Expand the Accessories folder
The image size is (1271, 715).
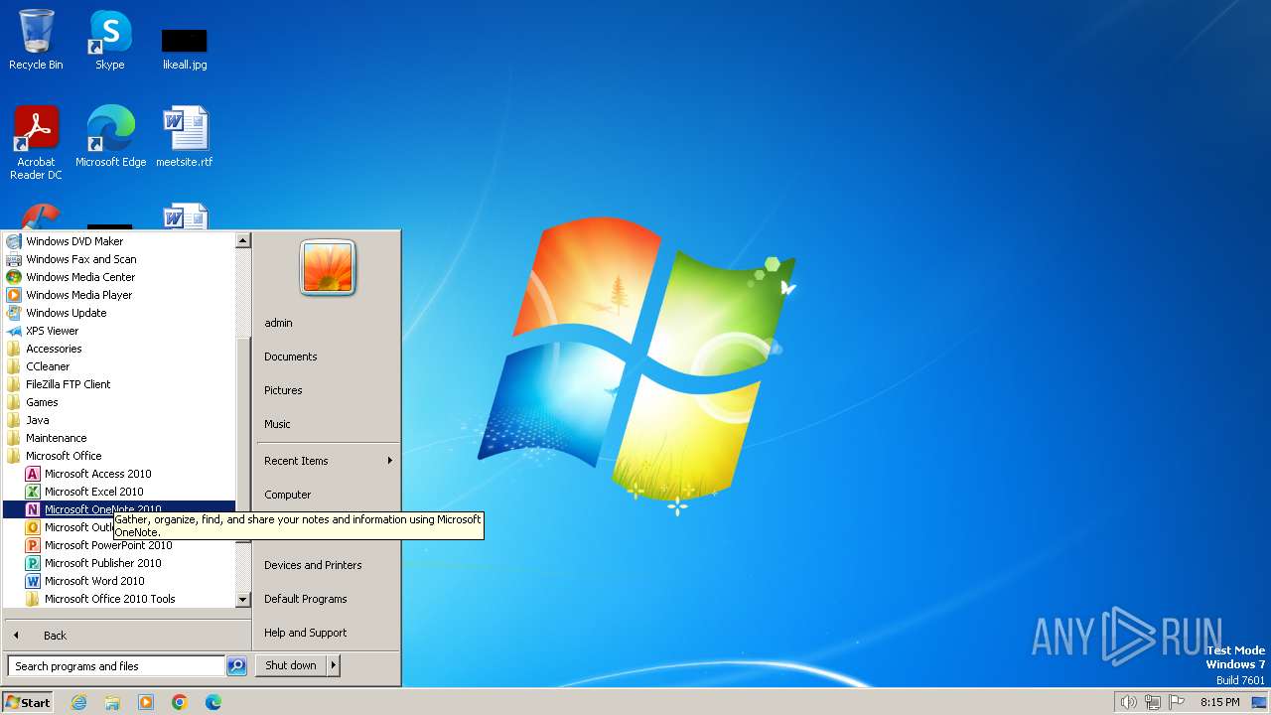[119, 349]
